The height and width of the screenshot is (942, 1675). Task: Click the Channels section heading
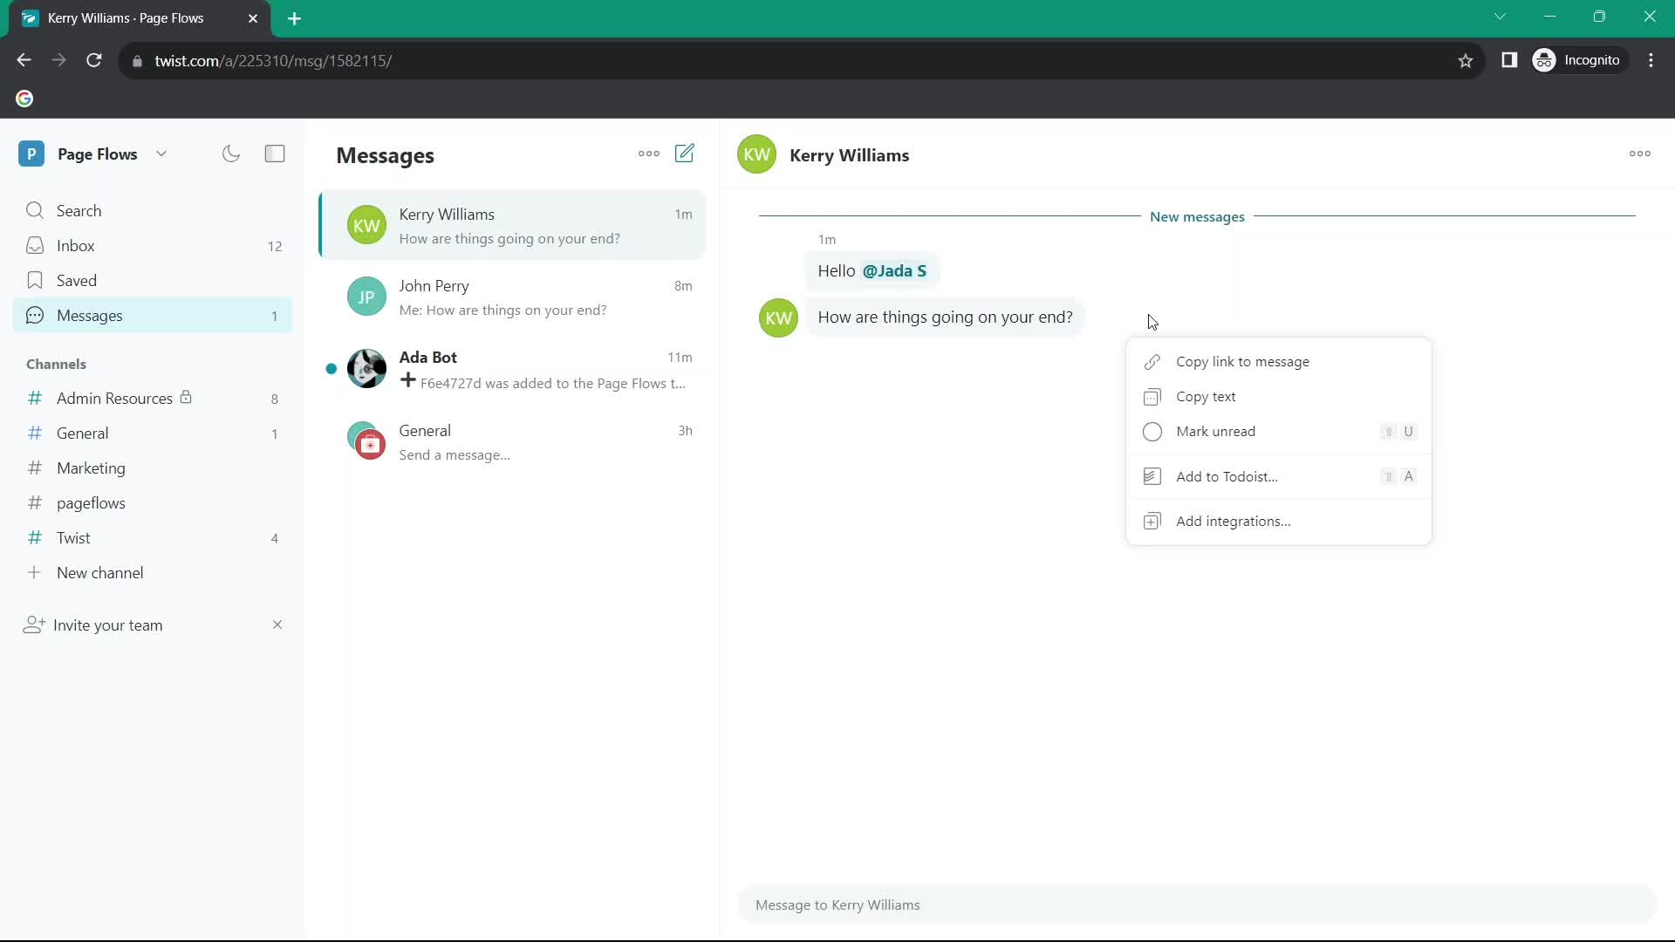point(56,365)
